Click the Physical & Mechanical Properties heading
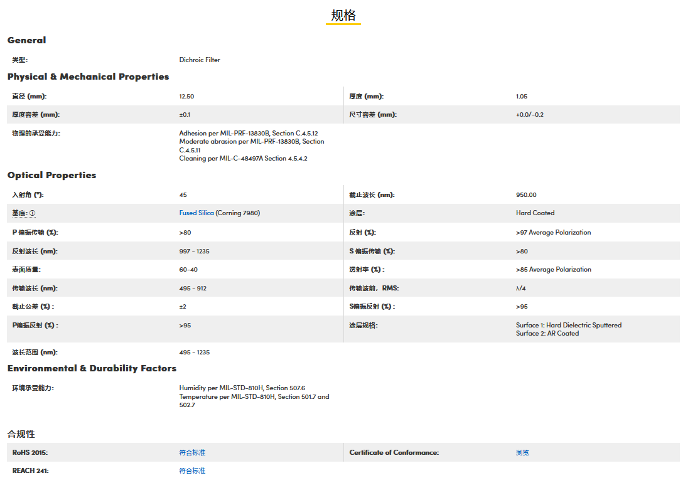Screen dimensions: 683x483 point(88,77)
